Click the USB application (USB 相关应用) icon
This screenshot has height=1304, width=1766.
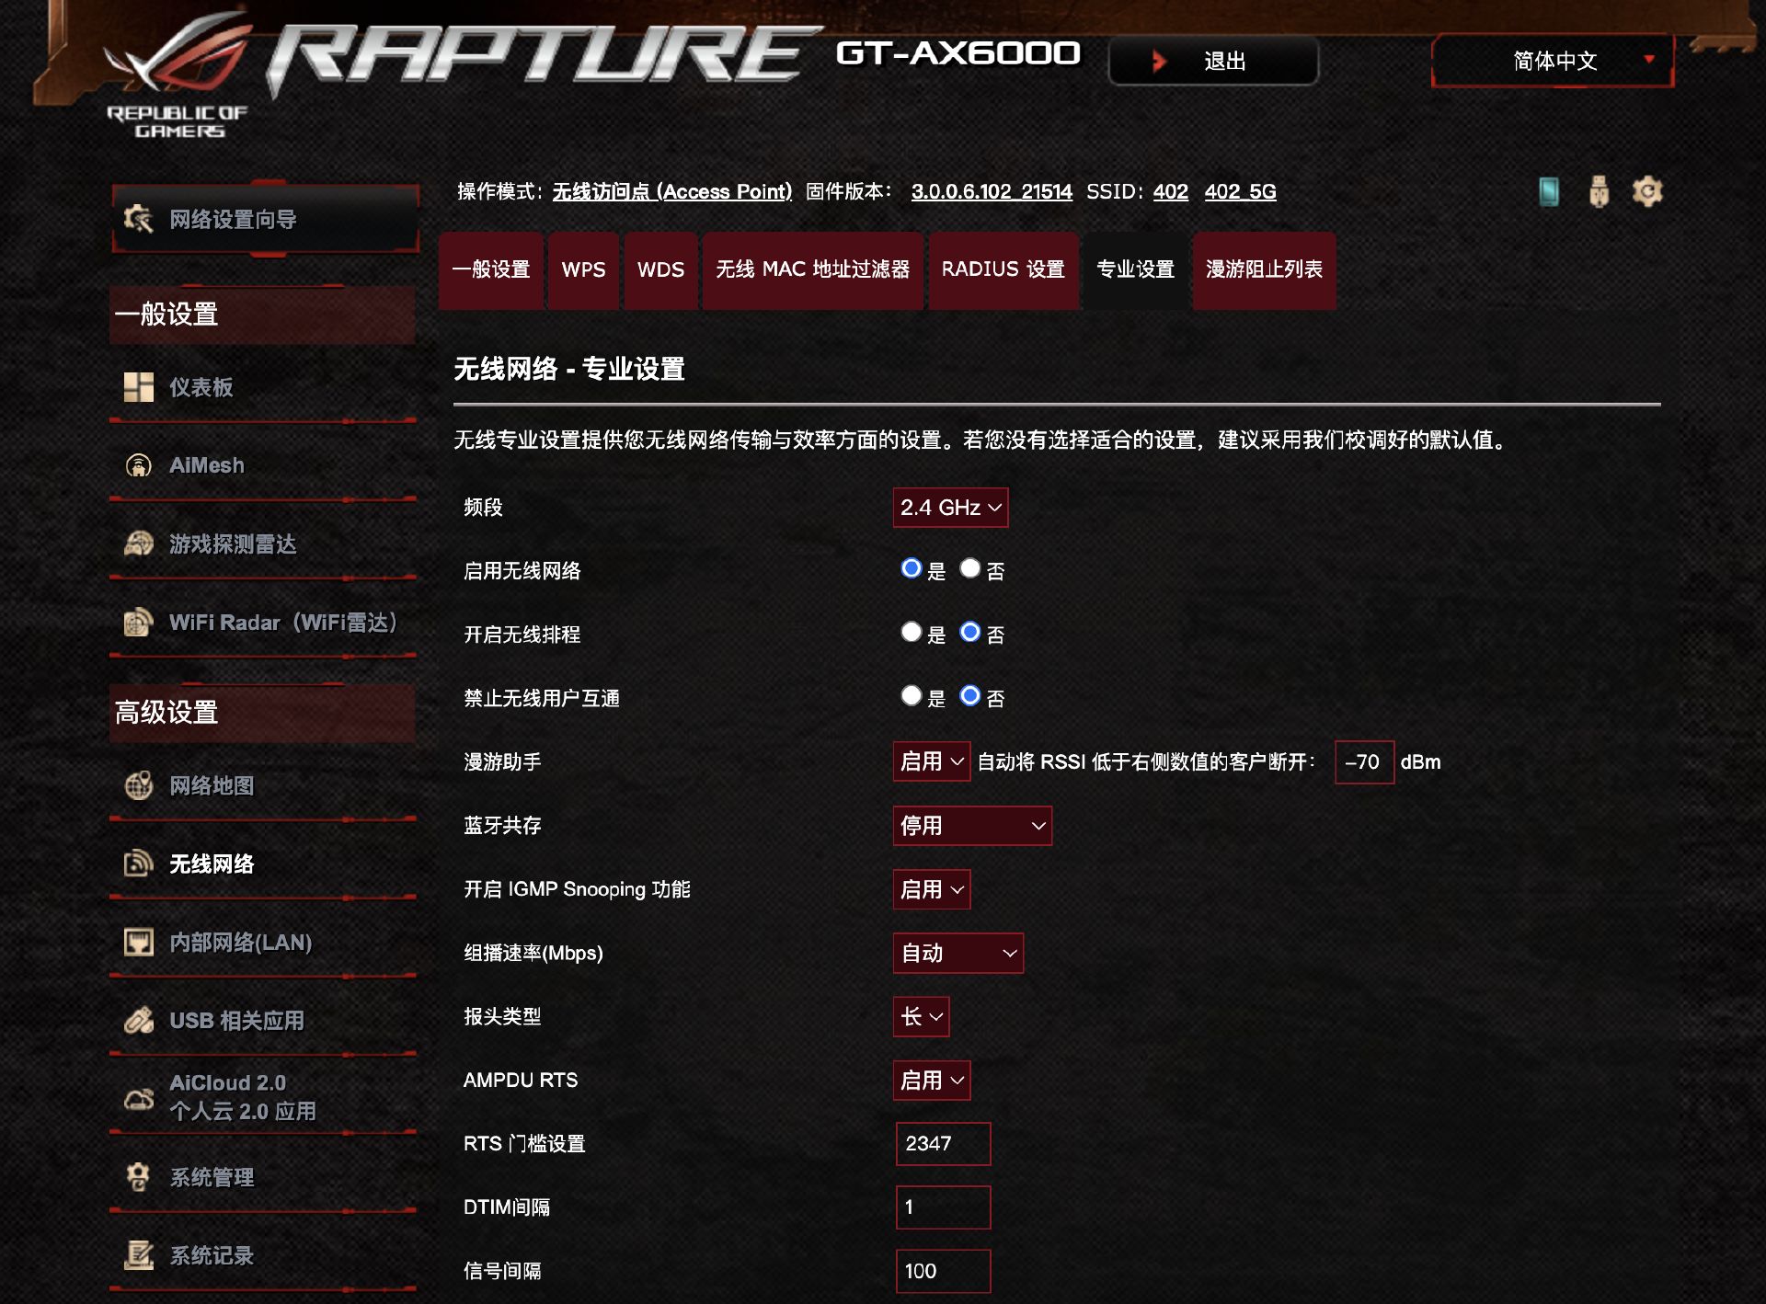(139, 1020)
